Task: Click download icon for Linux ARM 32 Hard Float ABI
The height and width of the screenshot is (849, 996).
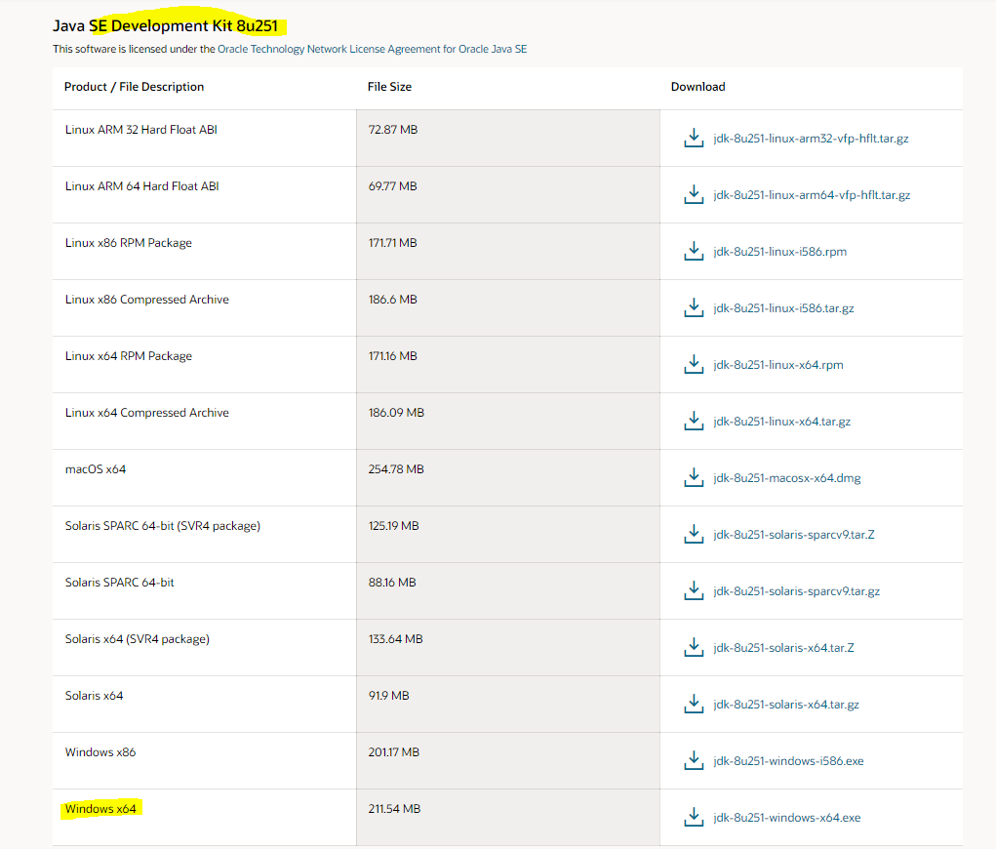Action: [694, 138]
